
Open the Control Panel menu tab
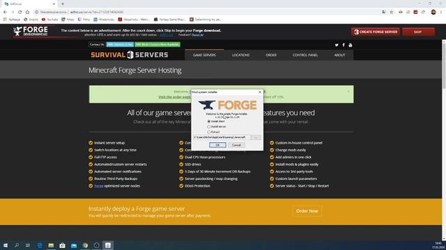(x=305, y=55)
